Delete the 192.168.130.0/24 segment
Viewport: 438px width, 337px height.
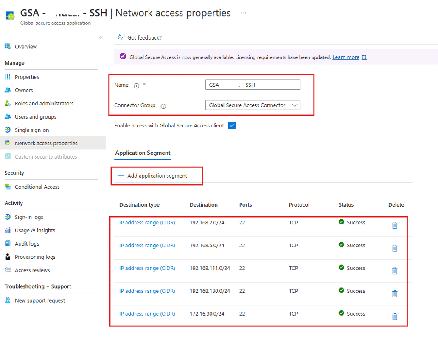(x=395, y=294)
